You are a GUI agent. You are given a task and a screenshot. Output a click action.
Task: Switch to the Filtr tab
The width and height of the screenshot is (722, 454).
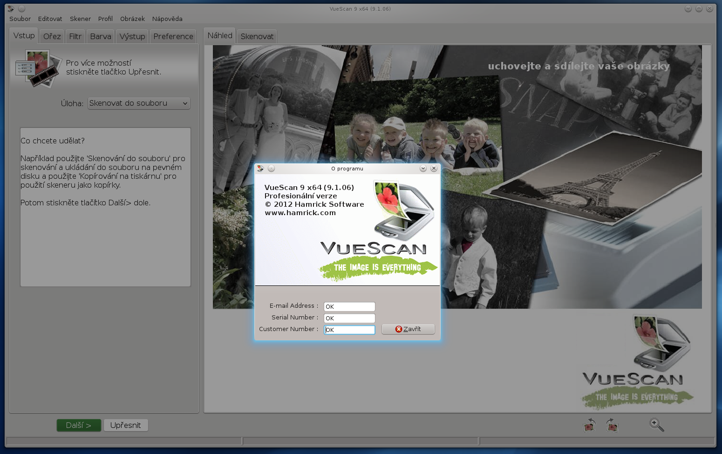[75, 36]
